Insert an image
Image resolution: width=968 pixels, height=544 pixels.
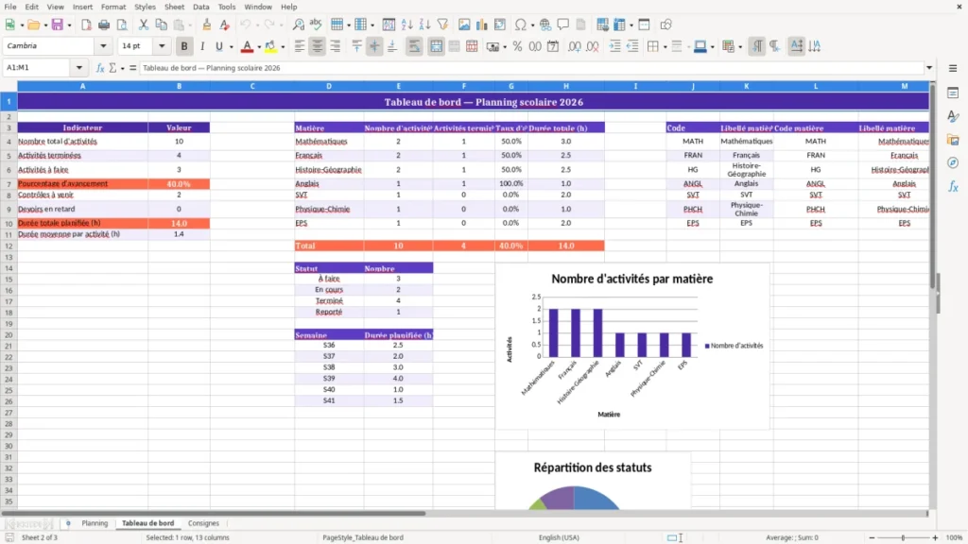click(x=464, y=25)
